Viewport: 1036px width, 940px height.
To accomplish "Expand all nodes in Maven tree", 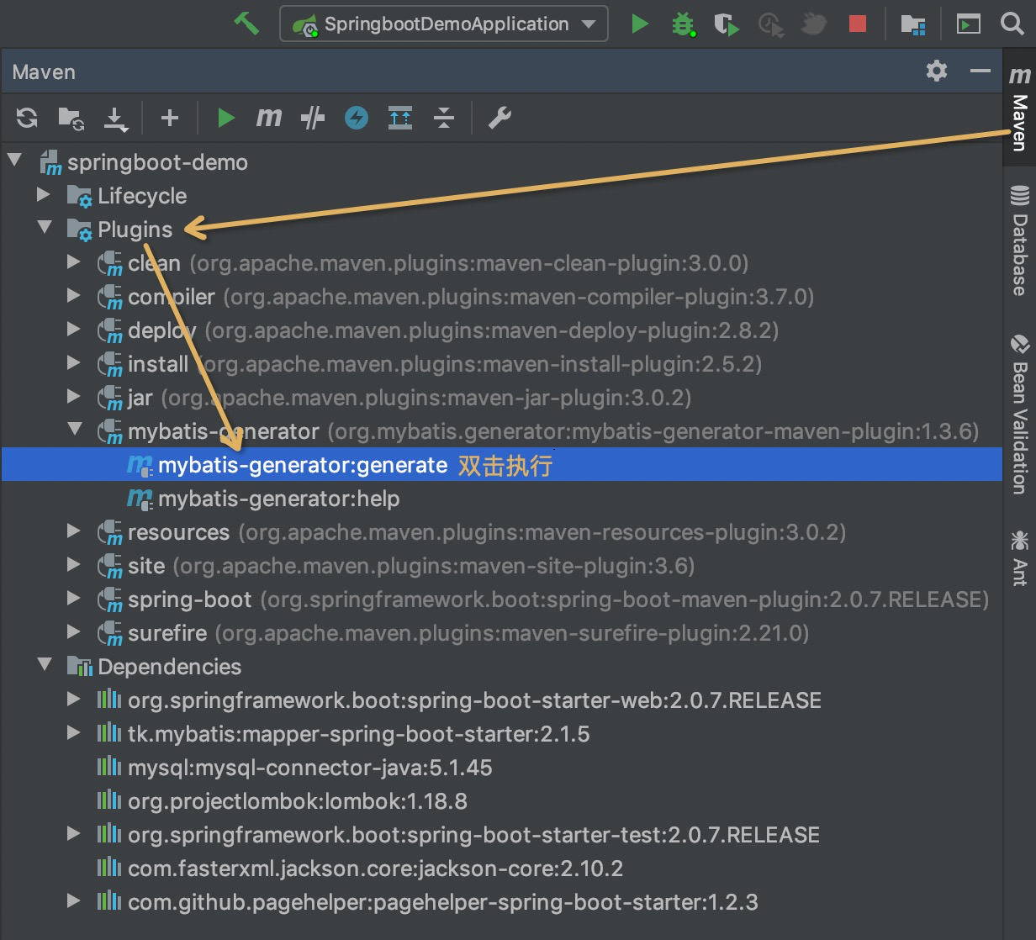I will pyautogui.click(x=400, y=118).
